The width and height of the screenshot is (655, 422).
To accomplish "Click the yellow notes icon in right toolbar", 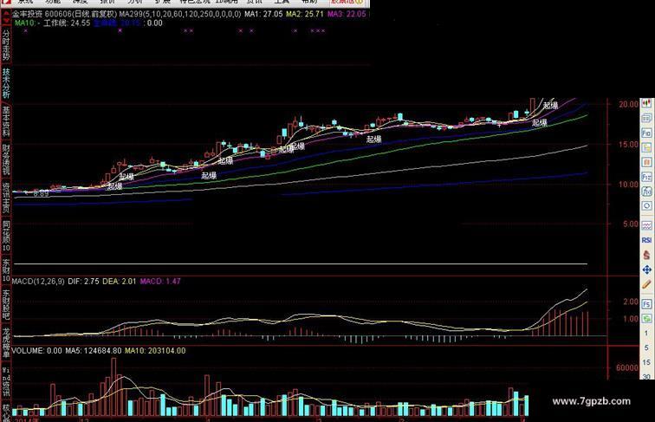I will [646, 147].
